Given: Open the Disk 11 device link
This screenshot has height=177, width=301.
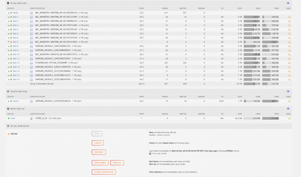Looking at the screenshot, I should 16,59.
